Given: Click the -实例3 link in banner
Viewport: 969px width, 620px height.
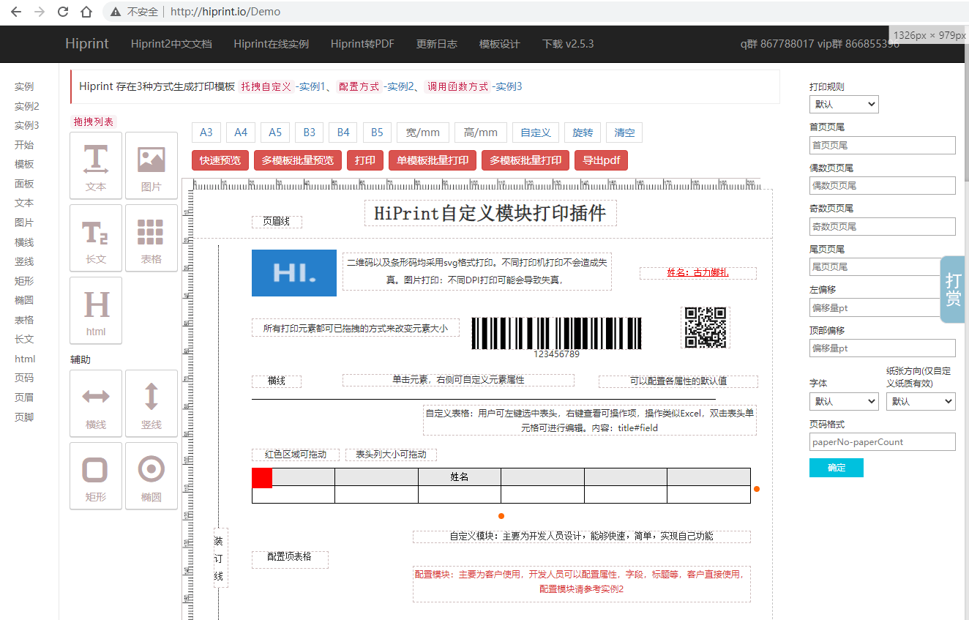Looking at the screenshot, I should coord(506,86).
